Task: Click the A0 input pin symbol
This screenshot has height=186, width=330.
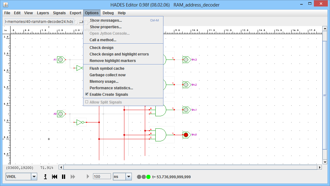Action: (61, 114)
